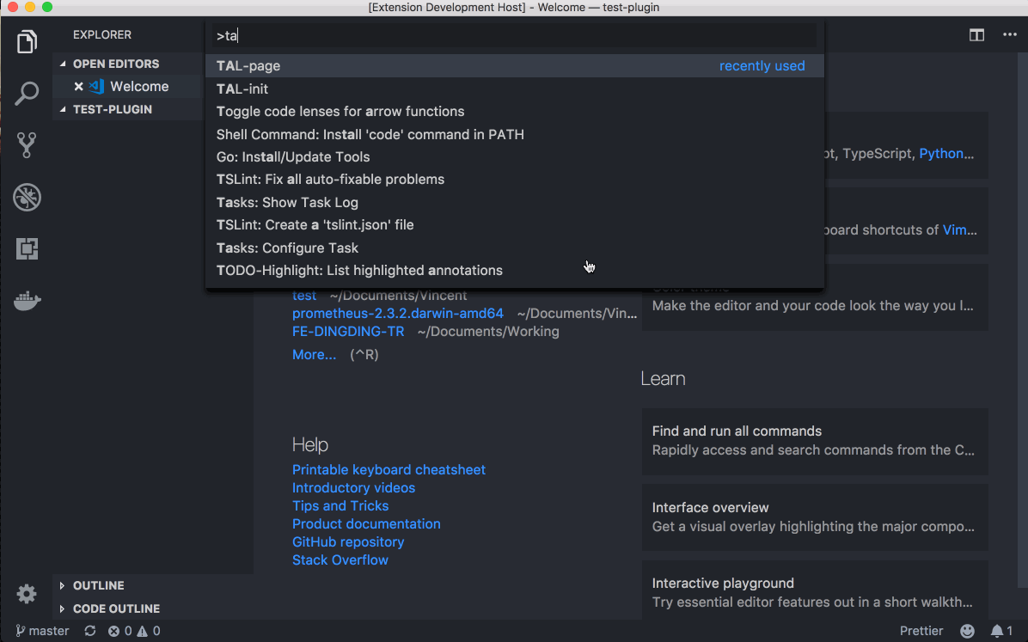Select Tasks: Configure Task
Screen dimensions: 1028x642
pyautogui.click(x=515, y=248)
